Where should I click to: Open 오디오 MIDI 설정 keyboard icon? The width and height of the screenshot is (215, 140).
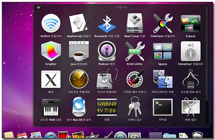51,107
